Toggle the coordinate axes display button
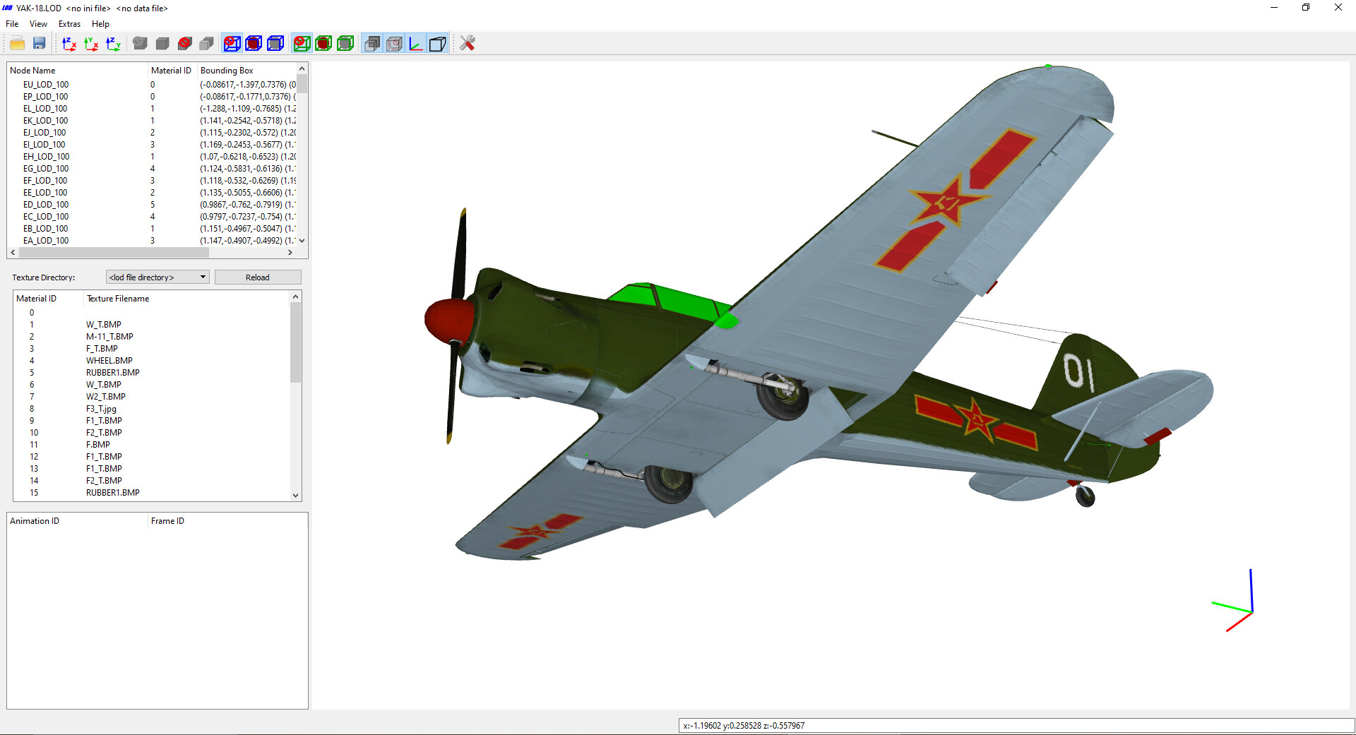Screen dimensions: 1356x735 (416, 44)
